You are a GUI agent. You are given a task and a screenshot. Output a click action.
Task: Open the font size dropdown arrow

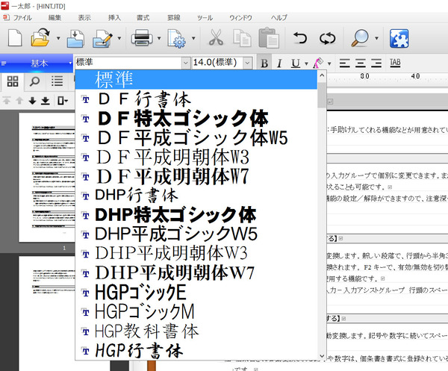tap(247, 63)
